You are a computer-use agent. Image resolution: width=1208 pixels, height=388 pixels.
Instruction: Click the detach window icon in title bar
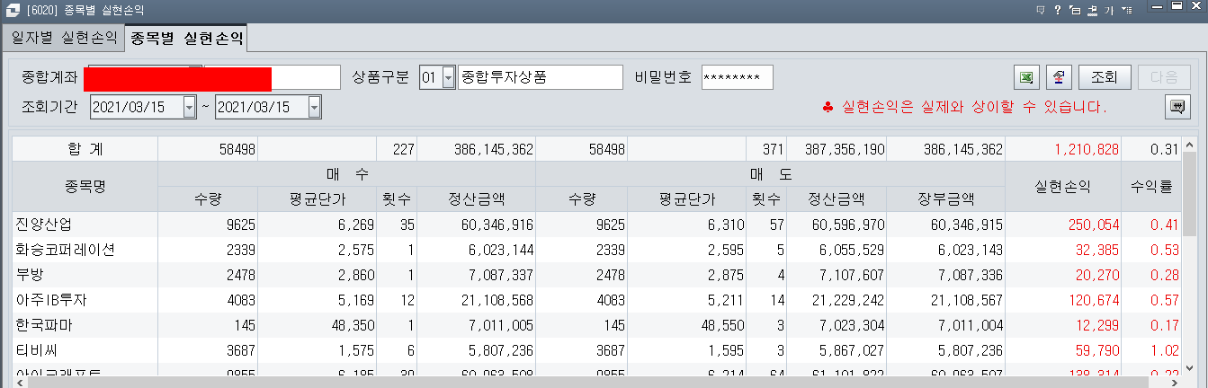point(1074,9)
